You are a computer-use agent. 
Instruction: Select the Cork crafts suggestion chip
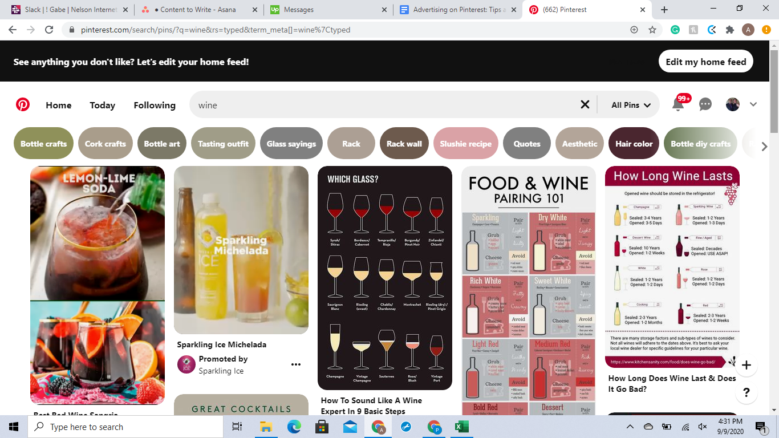pos(106,143)
